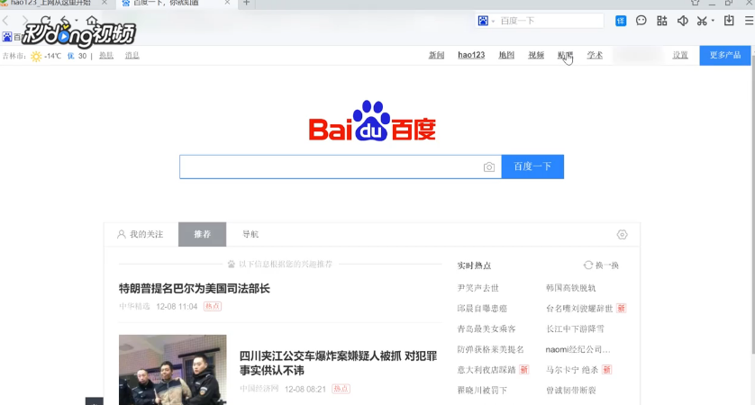This screenshot has width=755, height=405.
Task: Open the downloads icon in the toolbar
Action: (x=729, y=21)
